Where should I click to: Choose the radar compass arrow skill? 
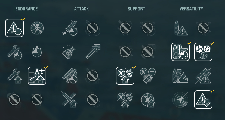point(180,100)
